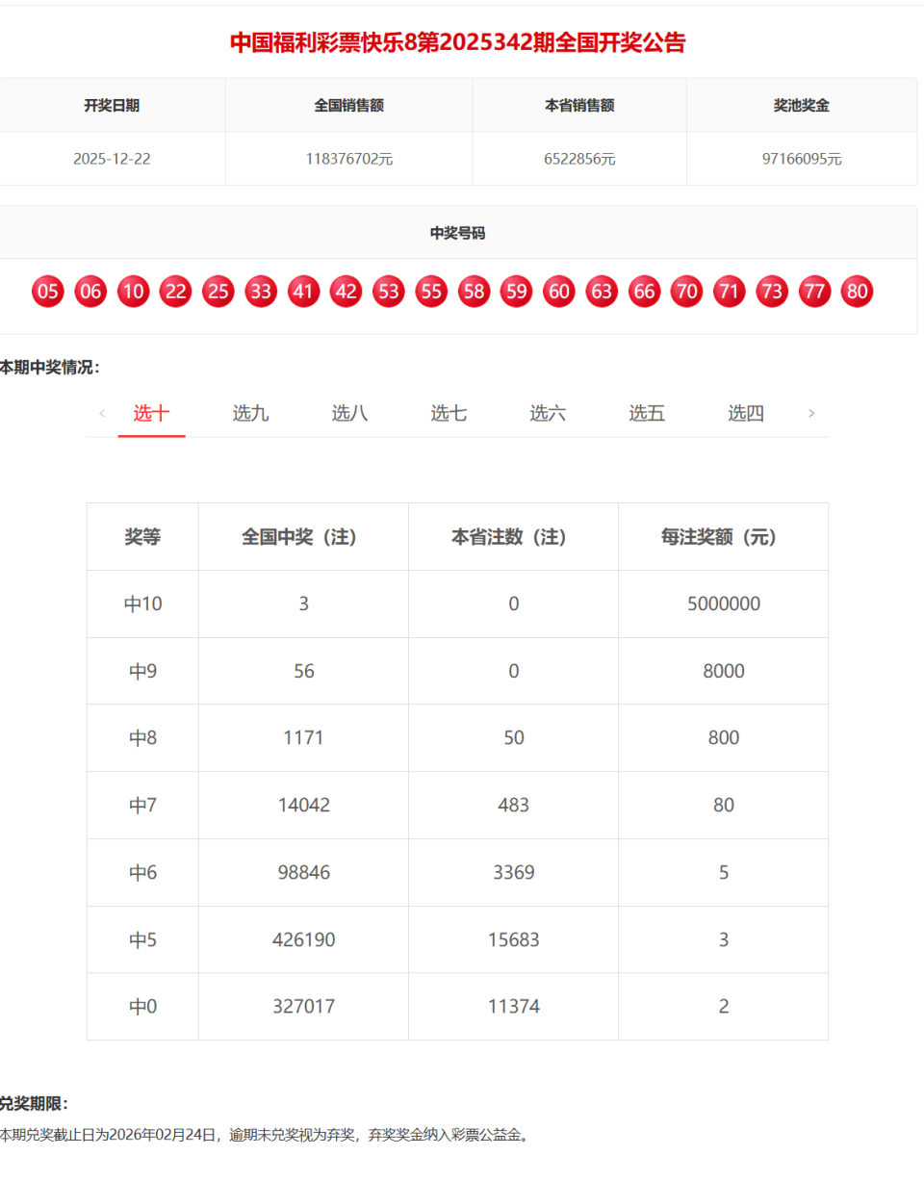Click the red ball numbered 41
Viewport: 924px width, 1181px height.
(303, 291)
